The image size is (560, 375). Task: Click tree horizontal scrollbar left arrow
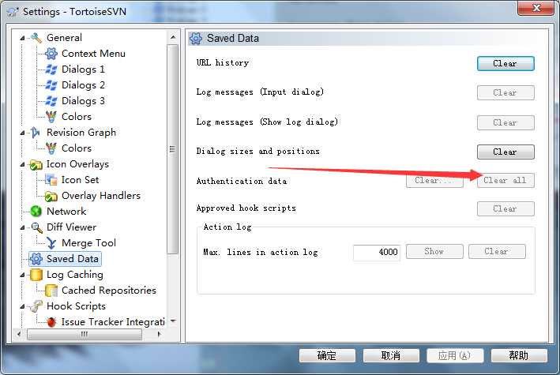pyautogui.click(x=19, y=334)
